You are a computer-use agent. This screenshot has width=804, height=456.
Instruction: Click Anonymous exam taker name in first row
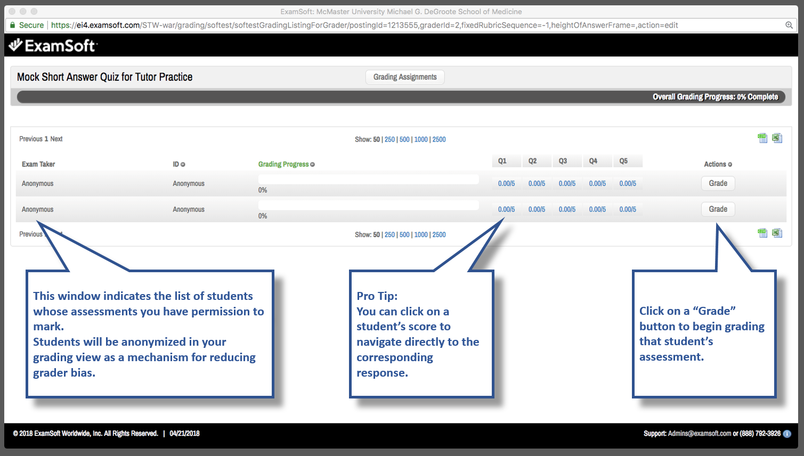[x=38, y=184]
